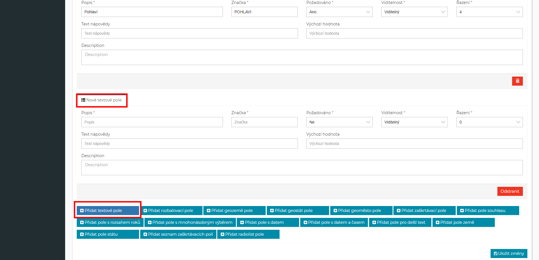Click Přidat pole pro delší text

click(x=400, y=222)
